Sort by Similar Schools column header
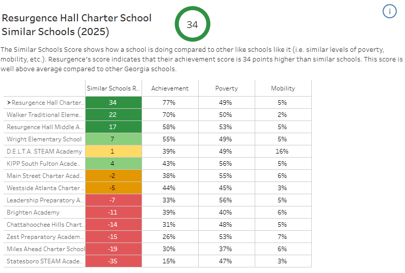The width and height of the screenshot is (405, 273). (113, 88)
